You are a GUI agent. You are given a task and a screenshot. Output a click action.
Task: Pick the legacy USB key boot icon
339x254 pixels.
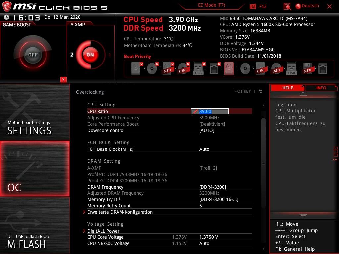[291, 68]
